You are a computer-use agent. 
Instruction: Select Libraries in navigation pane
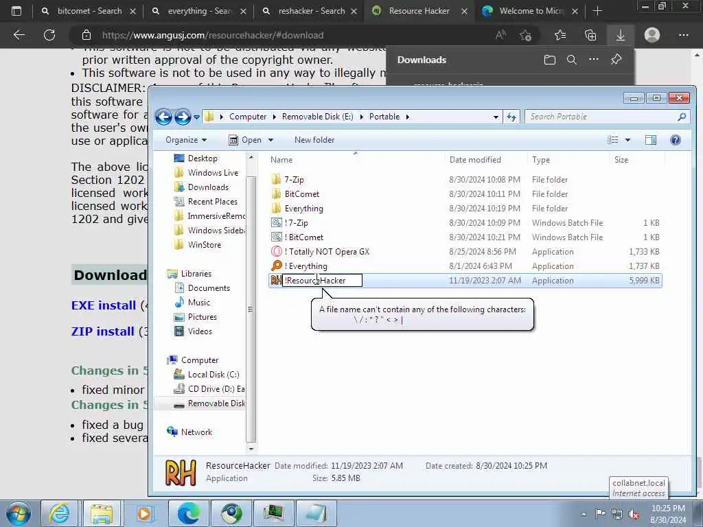196,273
